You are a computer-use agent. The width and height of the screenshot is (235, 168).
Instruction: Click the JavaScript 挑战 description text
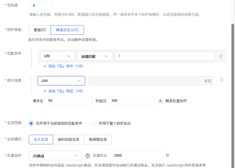click(117, 165)
